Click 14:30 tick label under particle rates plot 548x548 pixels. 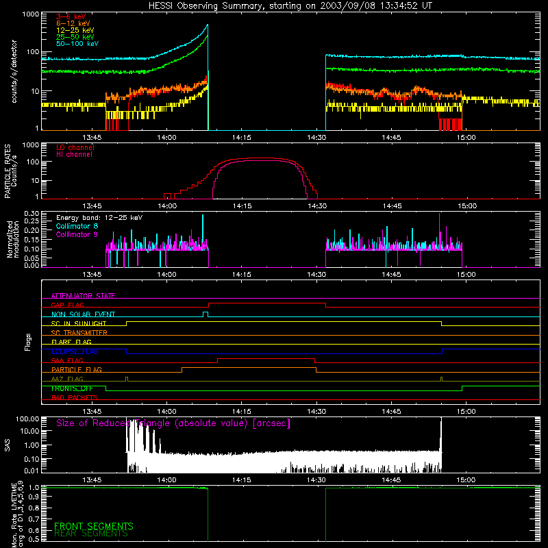[x=316, y=206]
